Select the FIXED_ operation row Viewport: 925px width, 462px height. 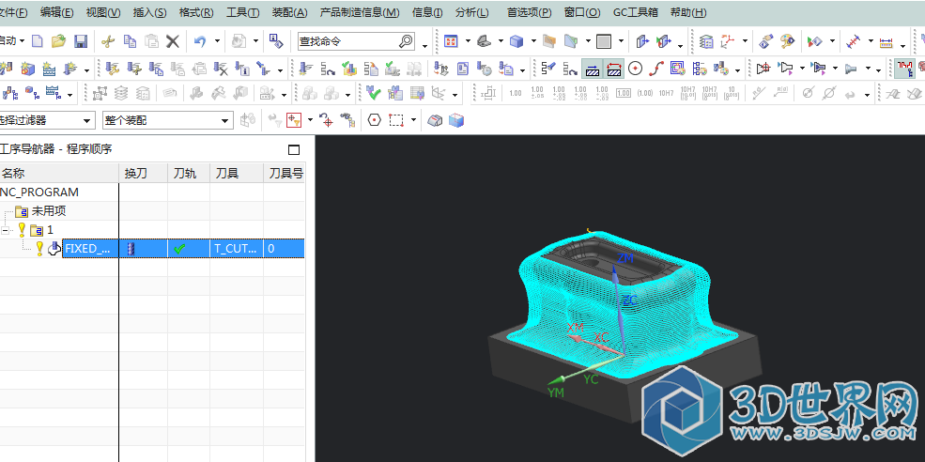(x=152, y=249)
